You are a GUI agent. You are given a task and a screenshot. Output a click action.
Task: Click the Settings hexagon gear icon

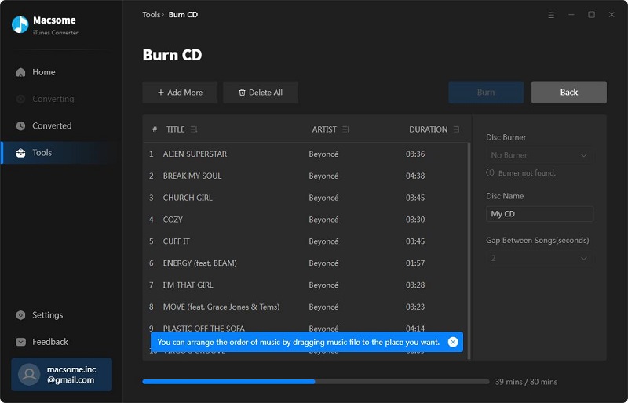click(x=20, y=315)
